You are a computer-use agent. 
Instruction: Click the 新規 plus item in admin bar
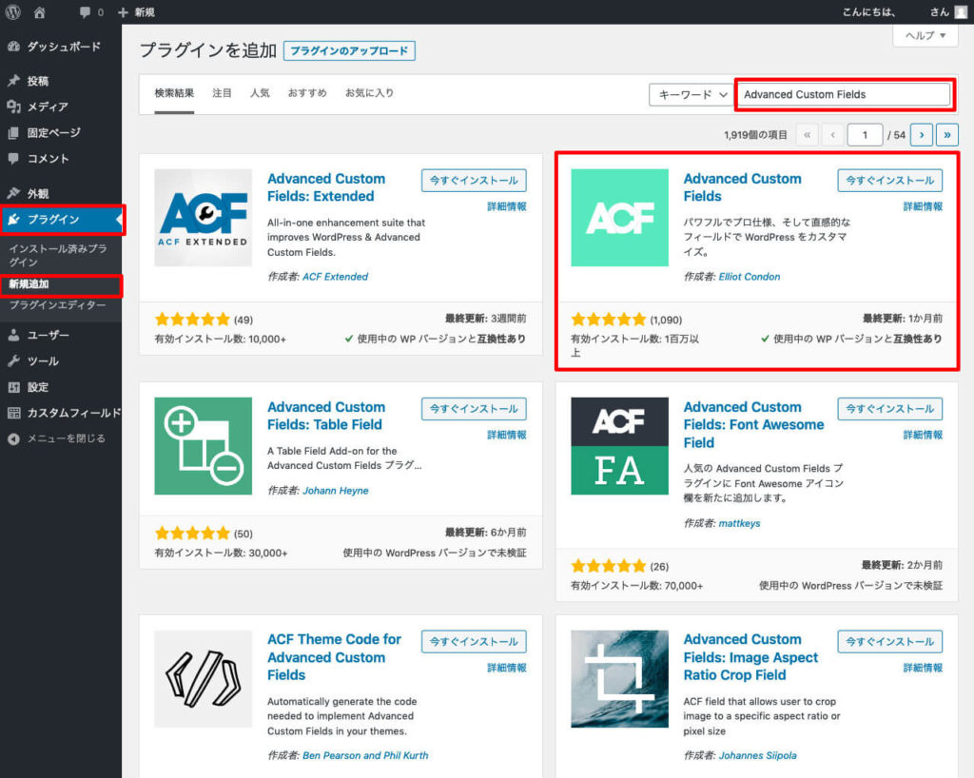click(x=136, y=12)
